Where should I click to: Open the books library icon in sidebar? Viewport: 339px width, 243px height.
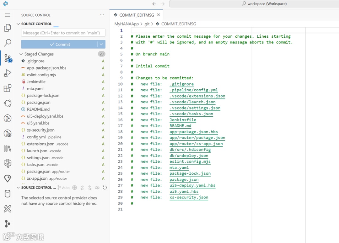point(8,148)
